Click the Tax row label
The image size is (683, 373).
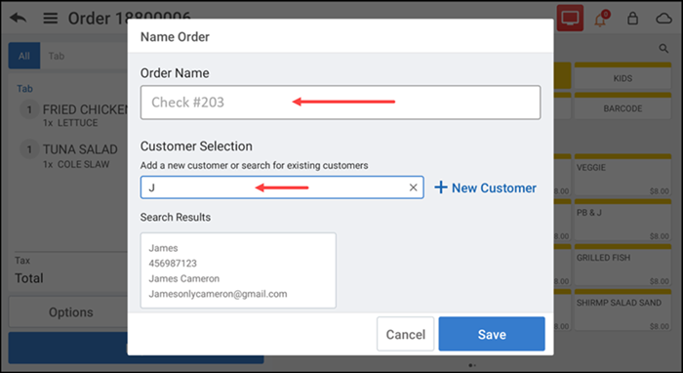(x=22, y=260)
